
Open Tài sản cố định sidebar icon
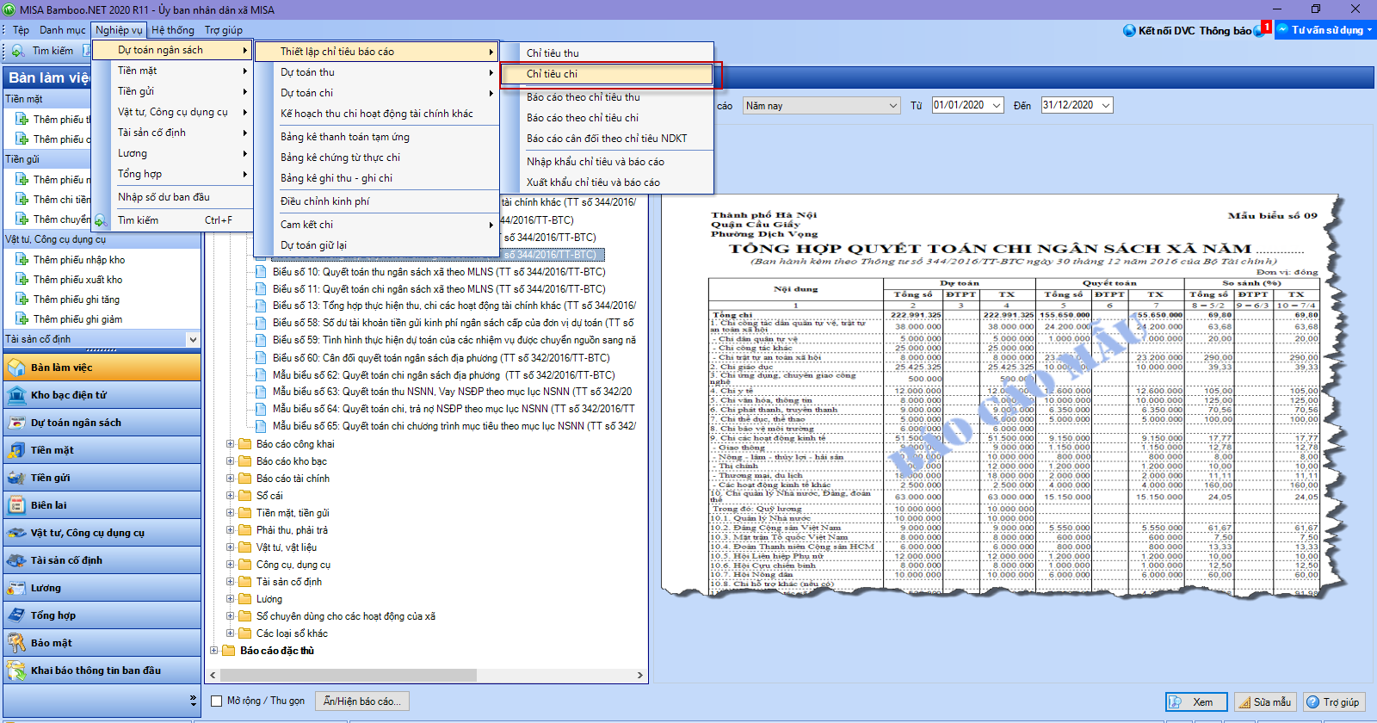tap(16, 560)
